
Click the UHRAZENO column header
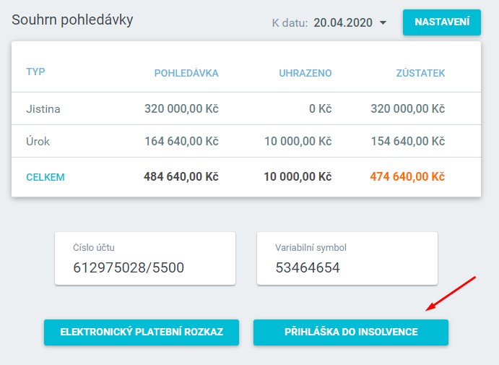click(x=305, y=73)
